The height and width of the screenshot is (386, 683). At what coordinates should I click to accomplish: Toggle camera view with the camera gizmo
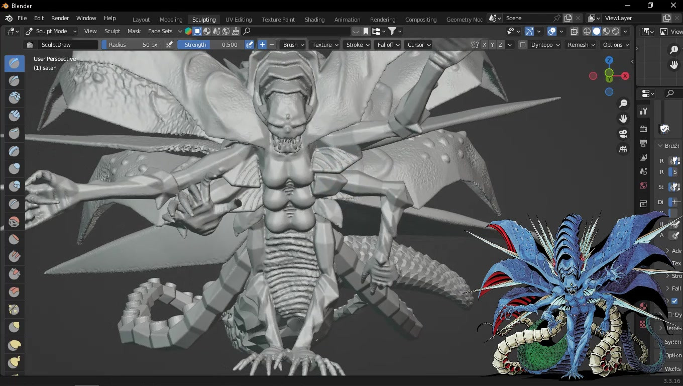[x=623, y=134]
